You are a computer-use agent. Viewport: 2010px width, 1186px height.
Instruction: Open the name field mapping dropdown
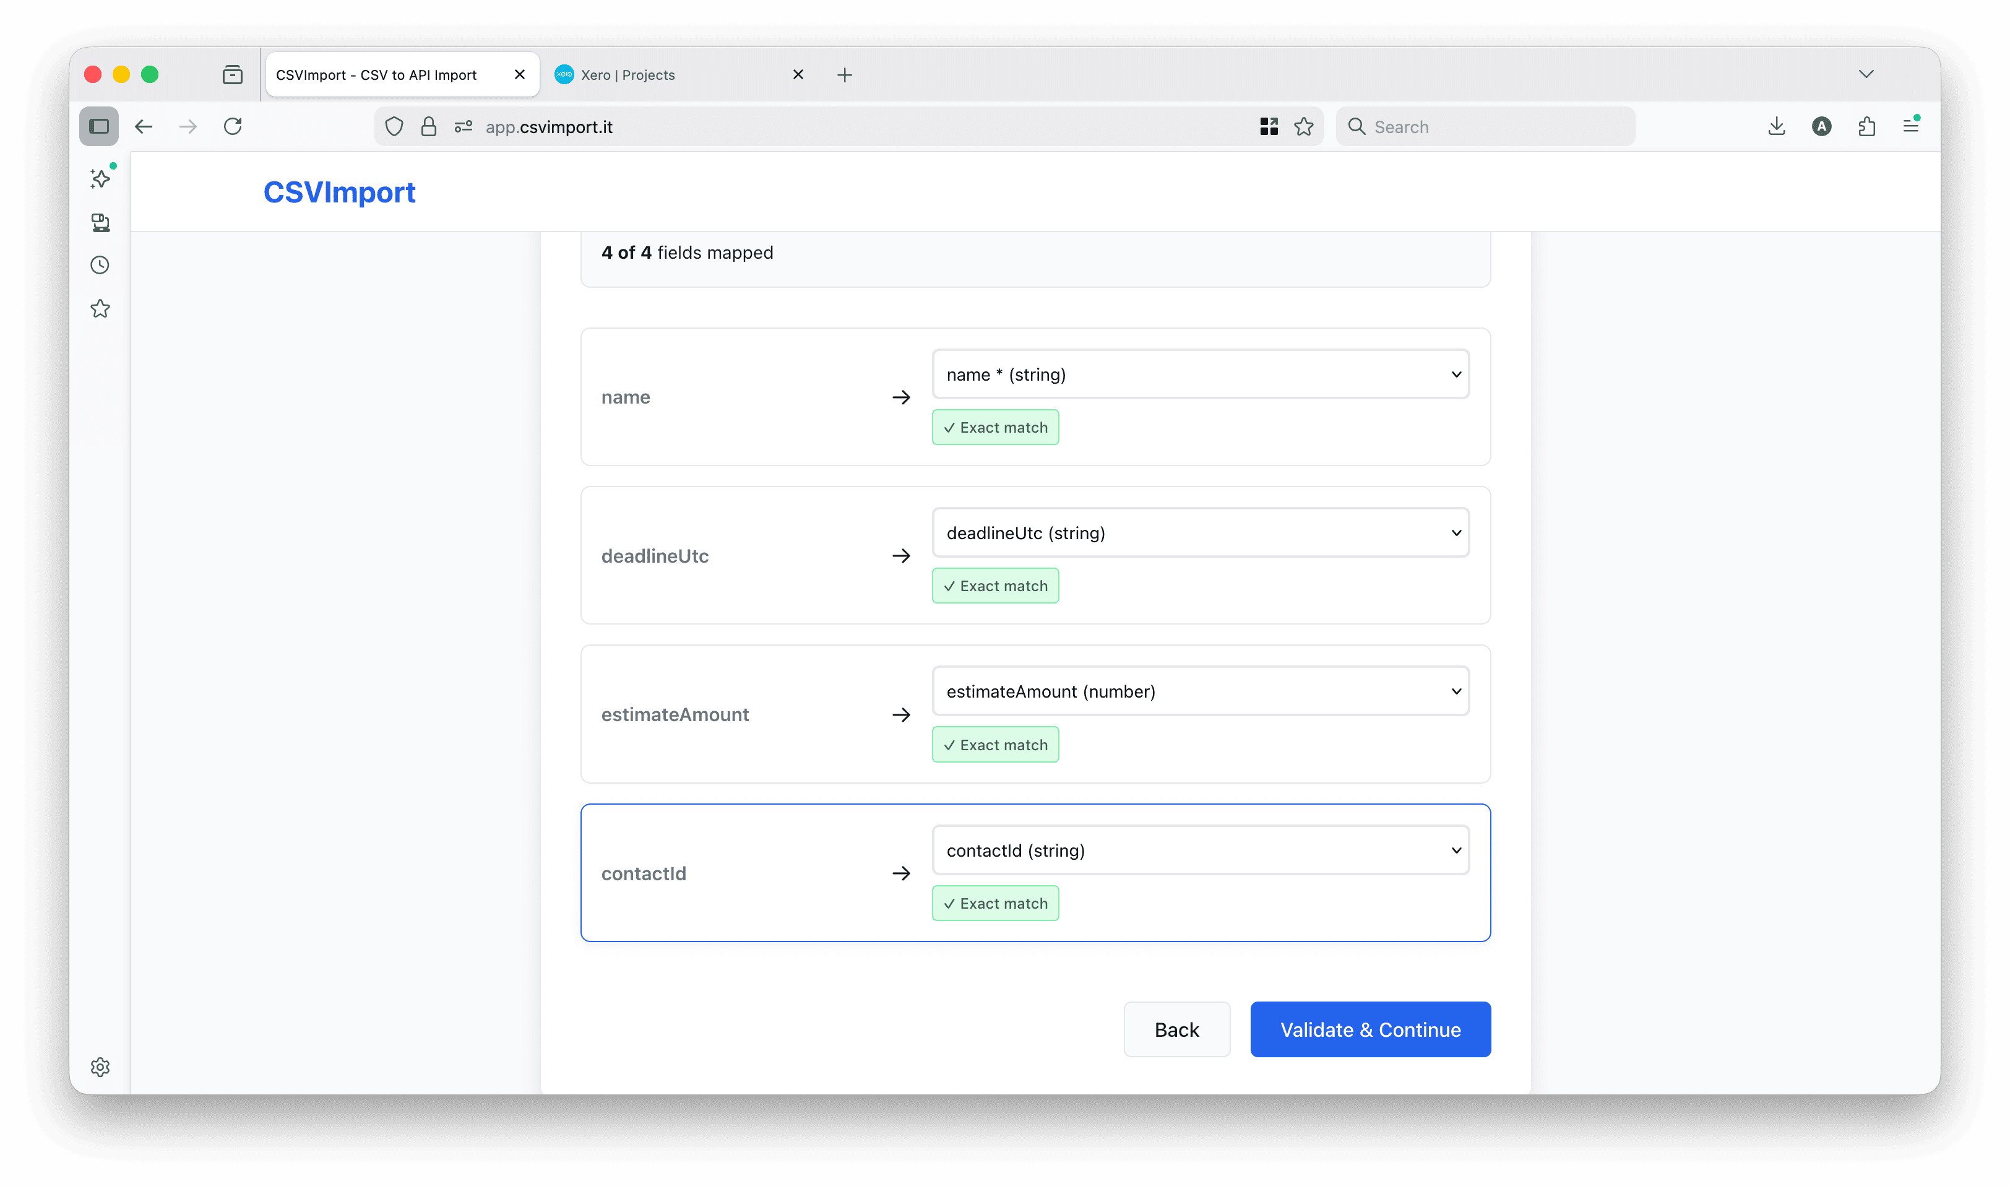(x=1200, y=374)
